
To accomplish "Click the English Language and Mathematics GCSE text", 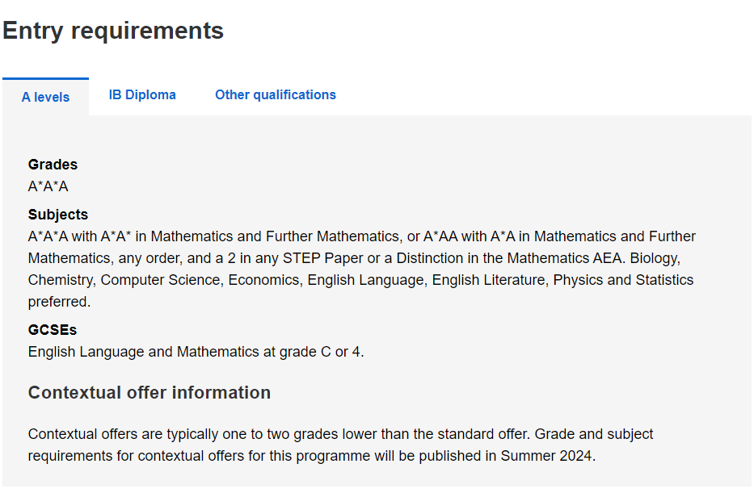I will point(196,352).
